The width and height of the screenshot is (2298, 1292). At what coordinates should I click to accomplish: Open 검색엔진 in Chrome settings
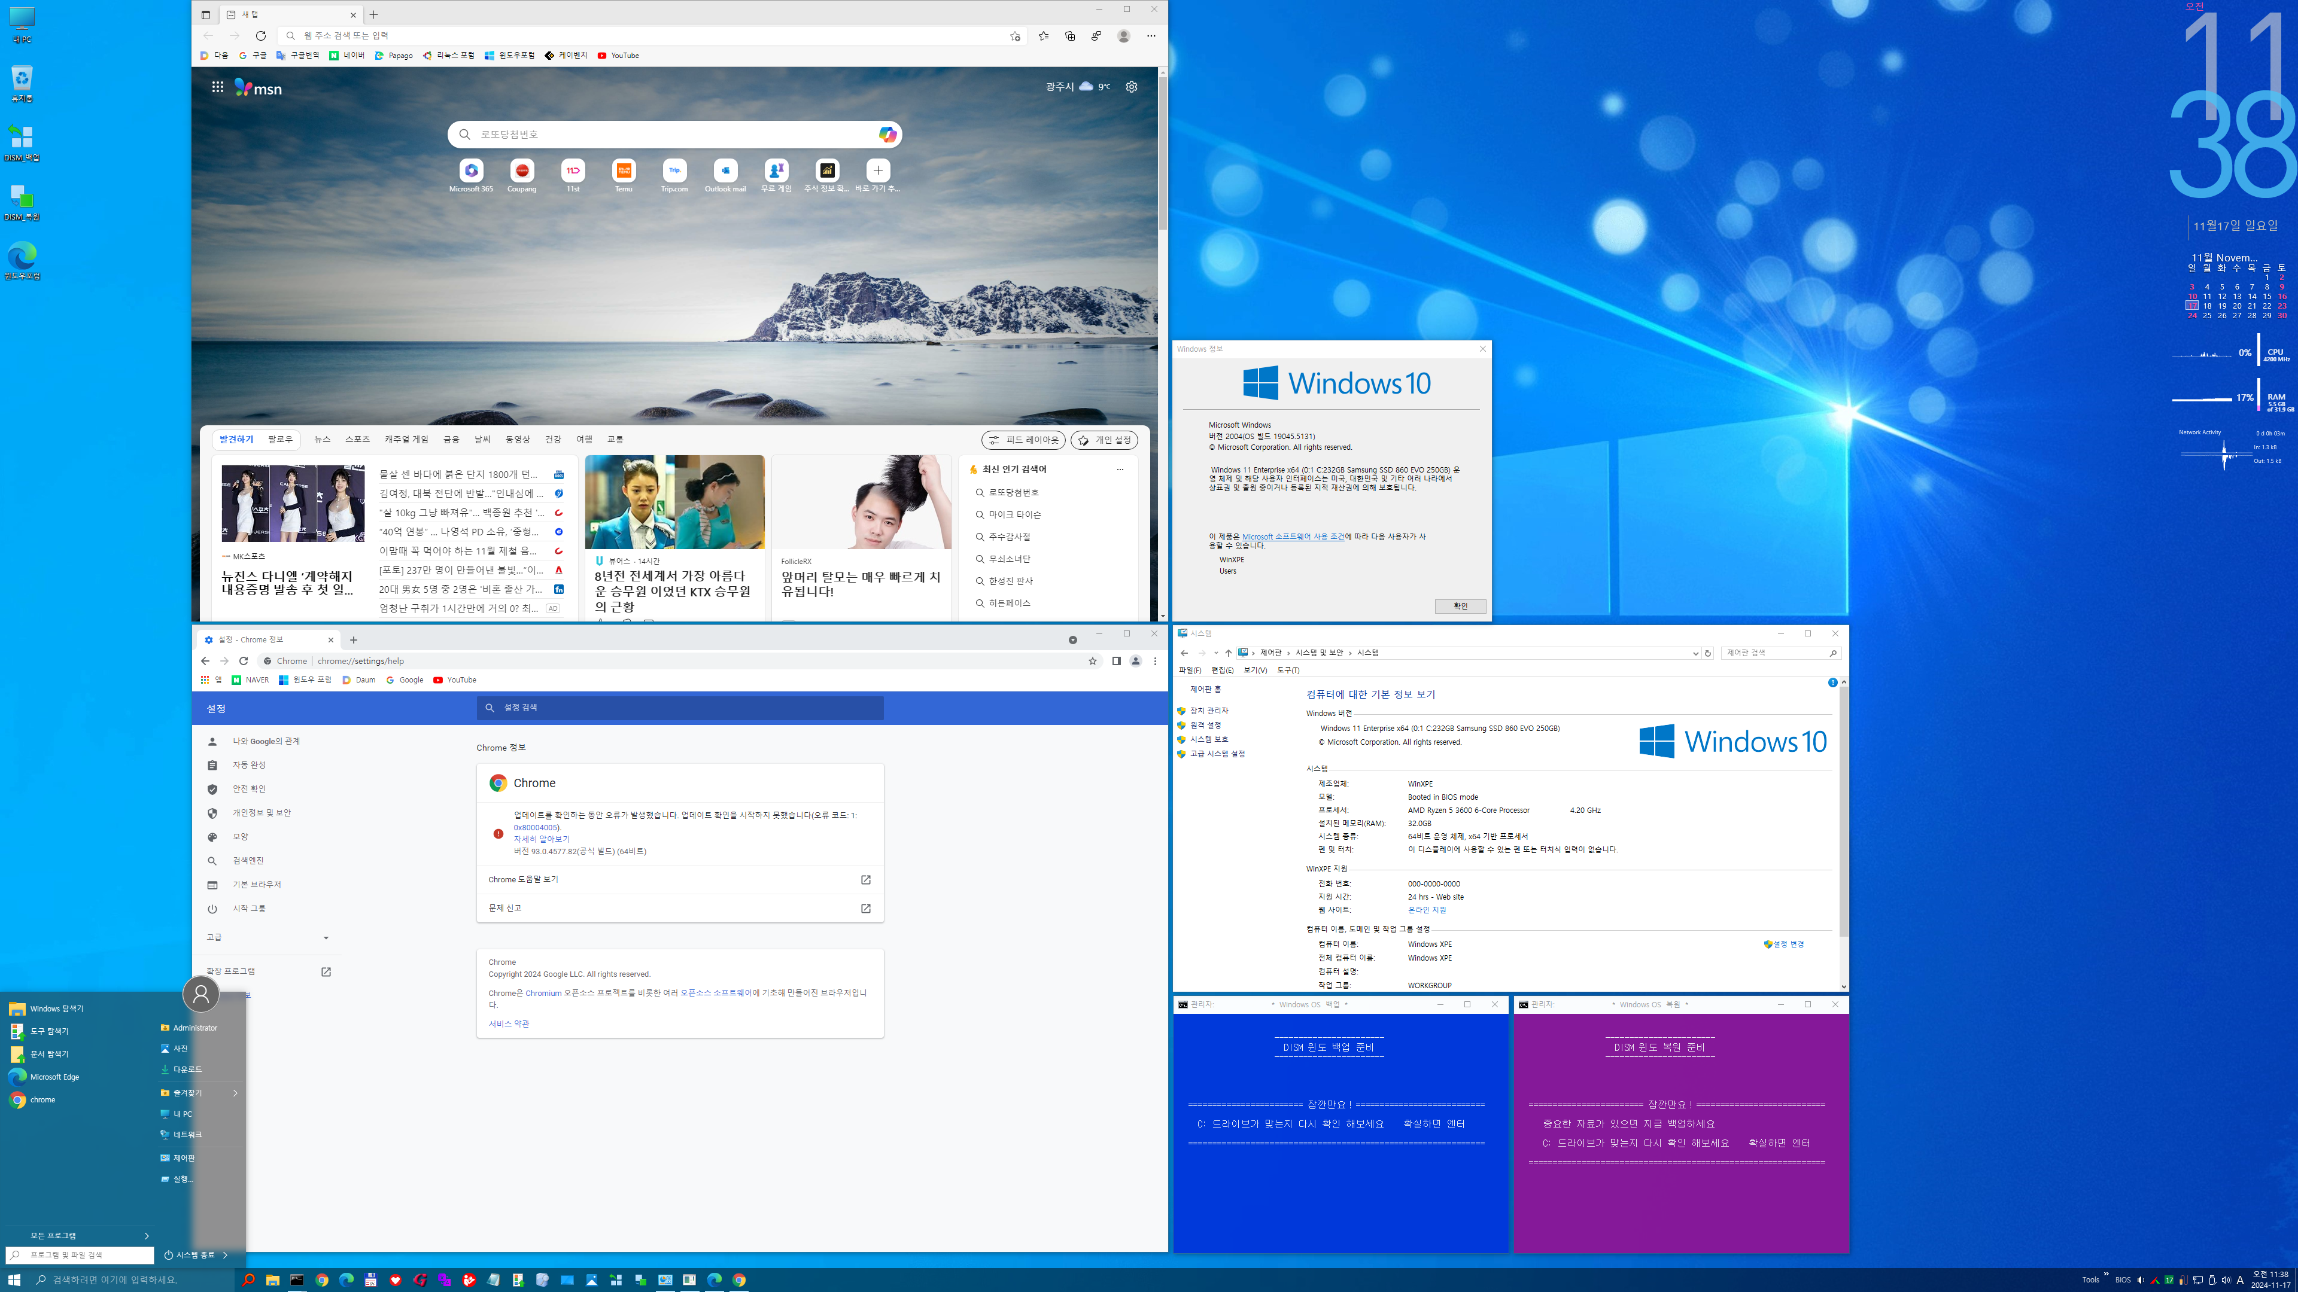click(x=248, y=861)
